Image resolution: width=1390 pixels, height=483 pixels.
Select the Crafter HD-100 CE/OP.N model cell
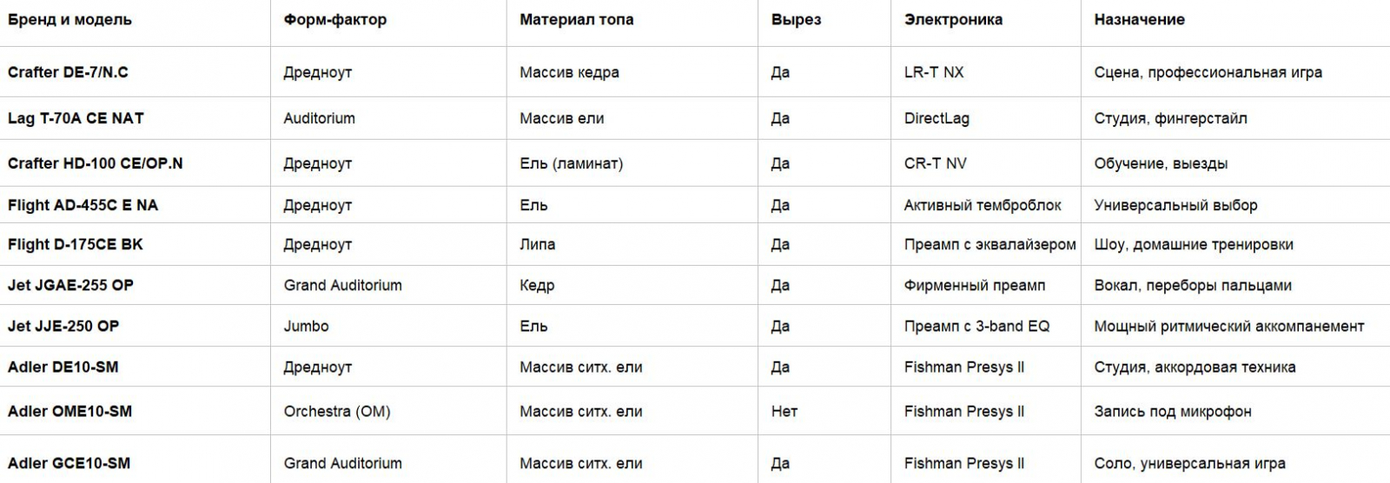click(96, 163)
